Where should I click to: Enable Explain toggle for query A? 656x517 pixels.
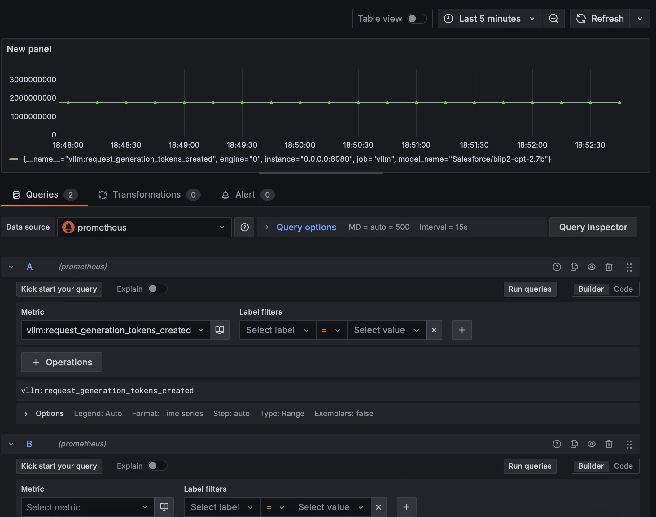(157, 289)
